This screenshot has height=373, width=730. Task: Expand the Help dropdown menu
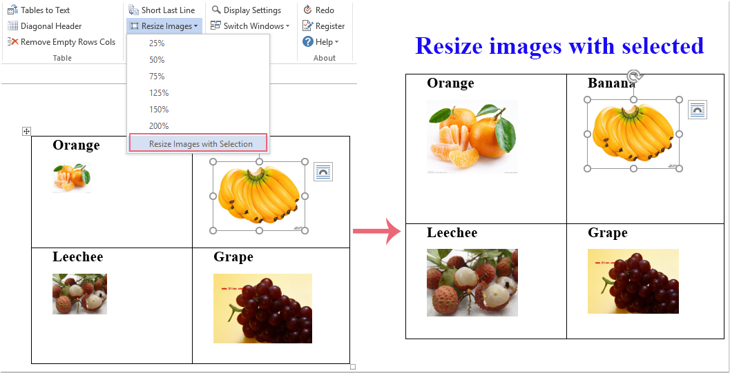pos(322,42)
